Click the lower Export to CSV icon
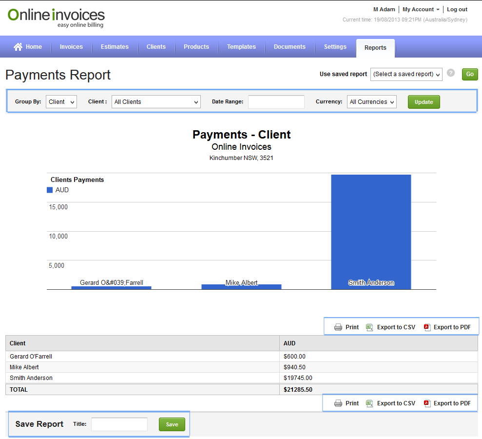The width and height of the screenshot is (482, 439). coord(369,403)
